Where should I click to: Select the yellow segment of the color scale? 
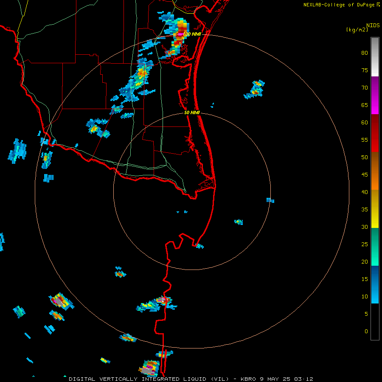point(375,209)
